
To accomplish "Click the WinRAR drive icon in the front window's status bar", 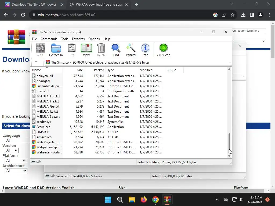I will (x=33, y=162).
